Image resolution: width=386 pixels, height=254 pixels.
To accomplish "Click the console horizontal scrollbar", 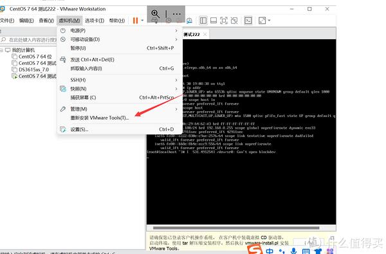I will point(236,228).
